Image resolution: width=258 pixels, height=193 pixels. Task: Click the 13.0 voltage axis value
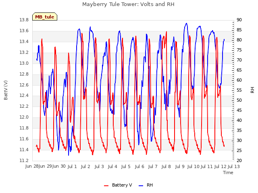(24, 64)
